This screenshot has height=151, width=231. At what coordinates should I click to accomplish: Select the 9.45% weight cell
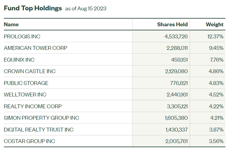pyautogui.click(x=216, y=48)
